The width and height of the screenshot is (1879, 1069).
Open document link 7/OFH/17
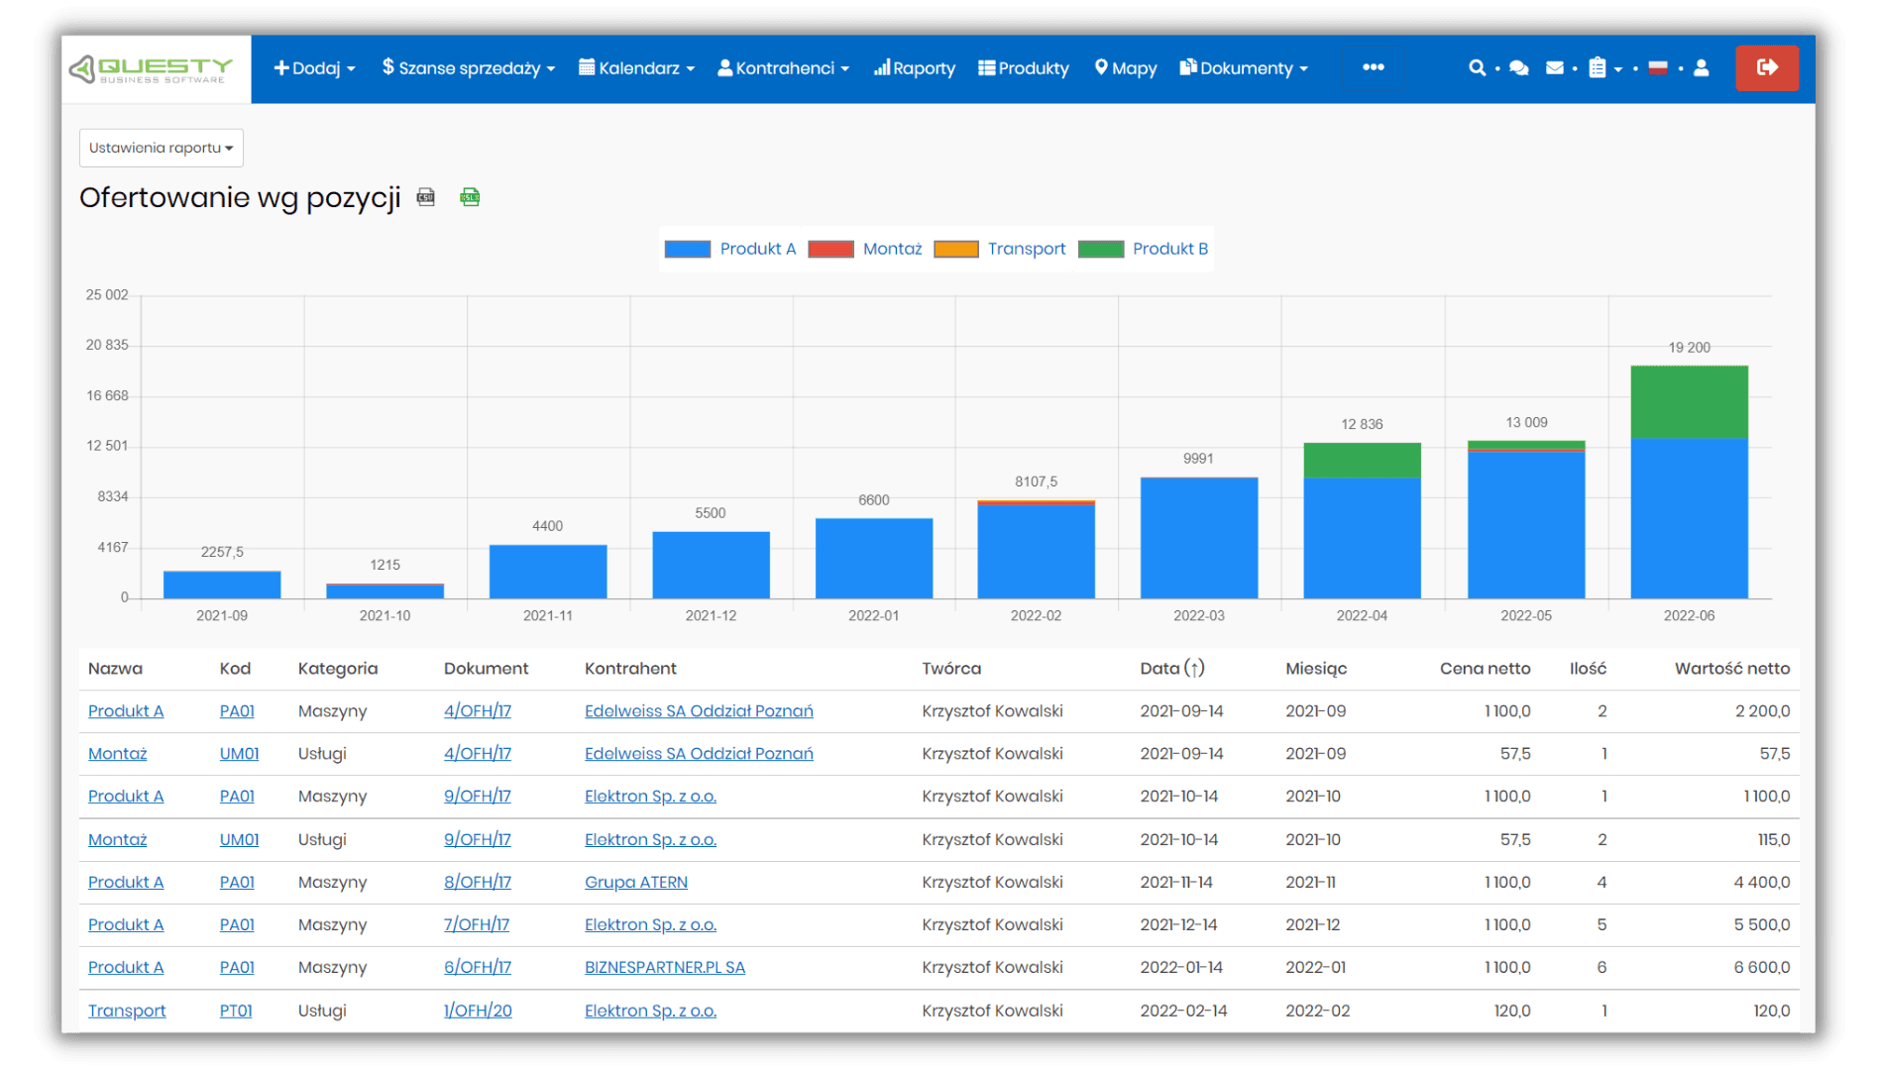[x=477, y=924]
